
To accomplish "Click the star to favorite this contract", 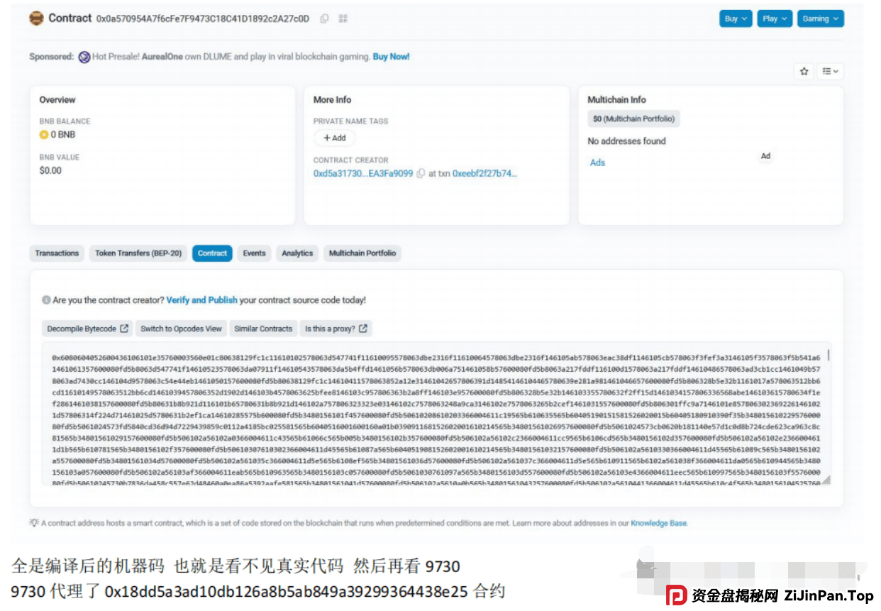I will coord(804,71).
